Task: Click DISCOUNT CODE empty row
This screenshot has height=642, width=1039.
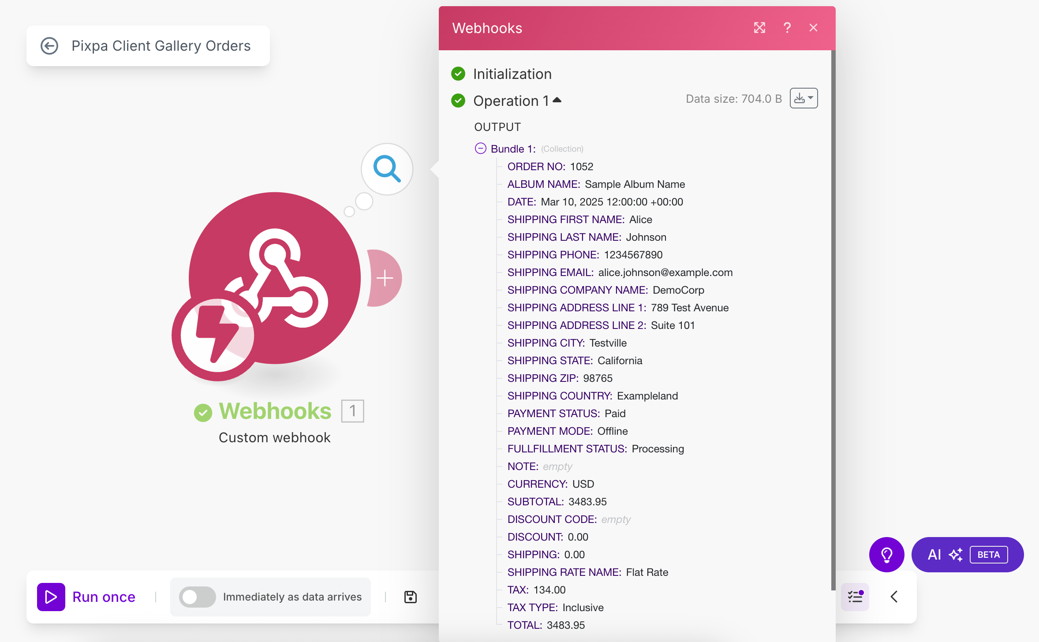Action: click(x=569, y=519)
